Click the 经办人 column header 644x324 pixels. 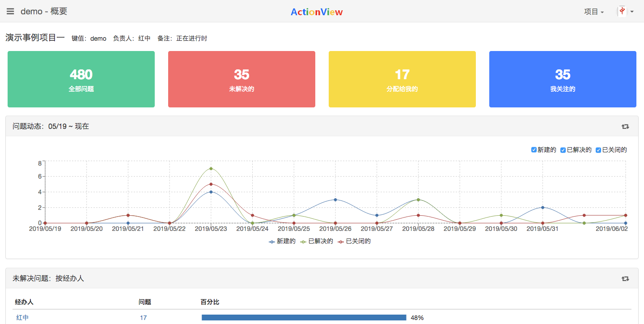pyautogui.click(x=25, y=302)
